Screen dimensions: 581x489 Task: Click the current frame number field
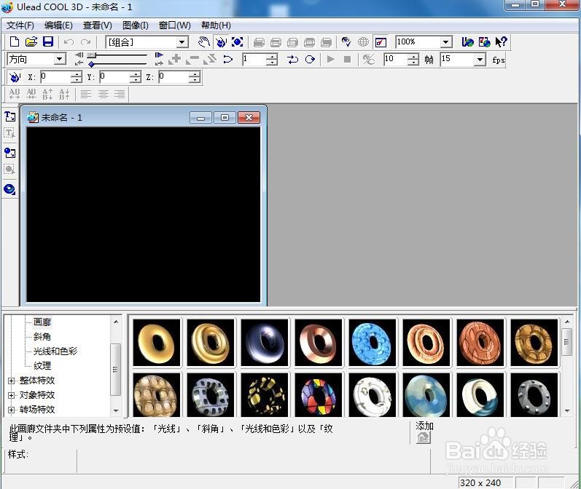tap(254, 59)
